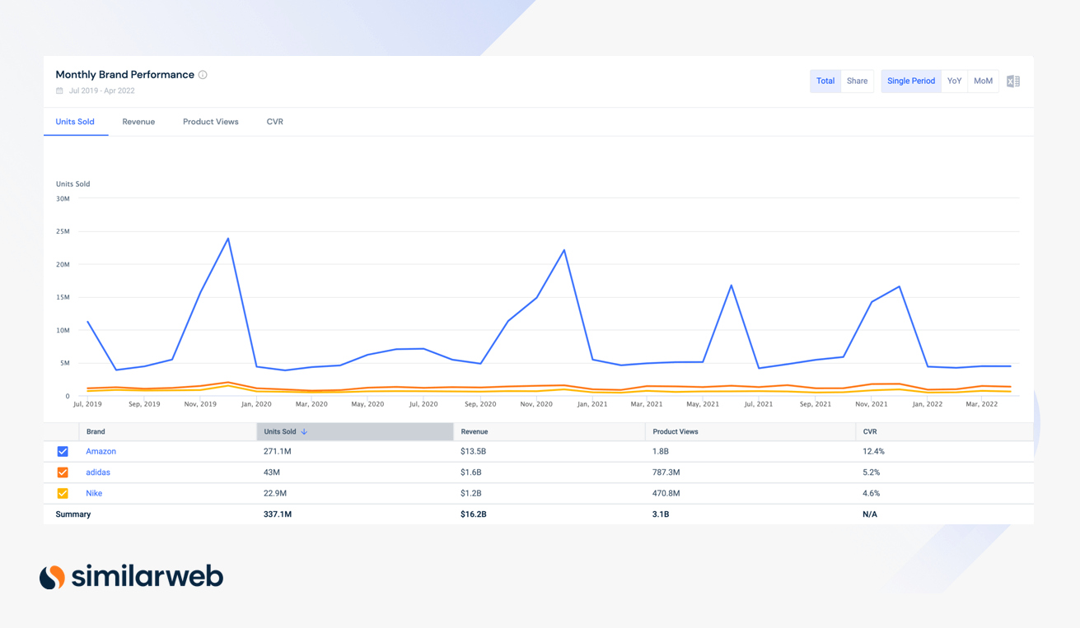Click the sort arrow in the Units Sold column
The height and width of the screenshot is (628, 1080).
point(304,431)
